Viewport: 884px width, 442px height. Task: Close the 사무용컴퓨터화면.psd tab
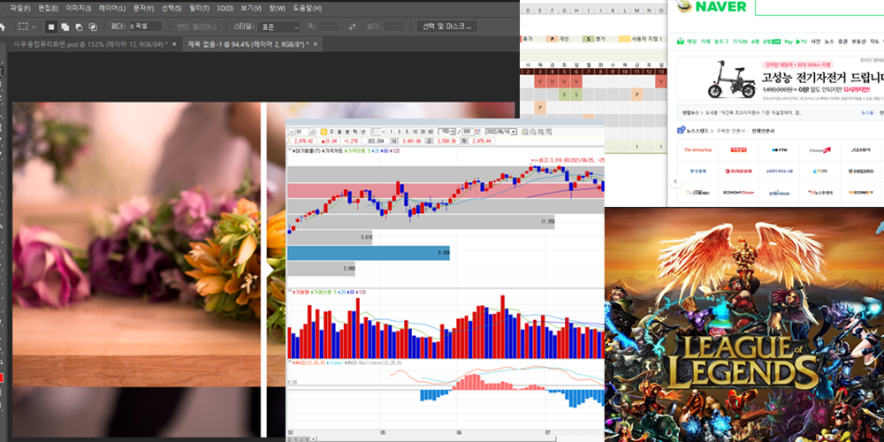pyautogui.click(x=174, y=44)
